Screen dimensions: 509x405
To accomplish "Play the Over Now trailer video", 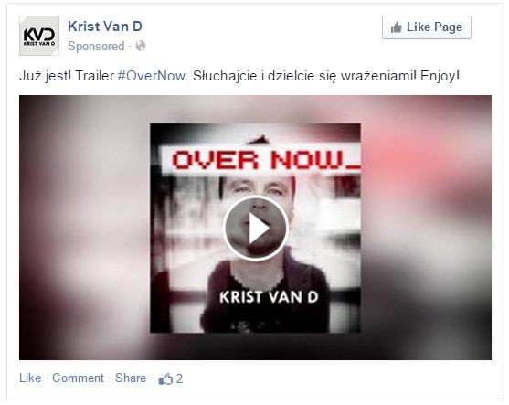I will 256,229.
